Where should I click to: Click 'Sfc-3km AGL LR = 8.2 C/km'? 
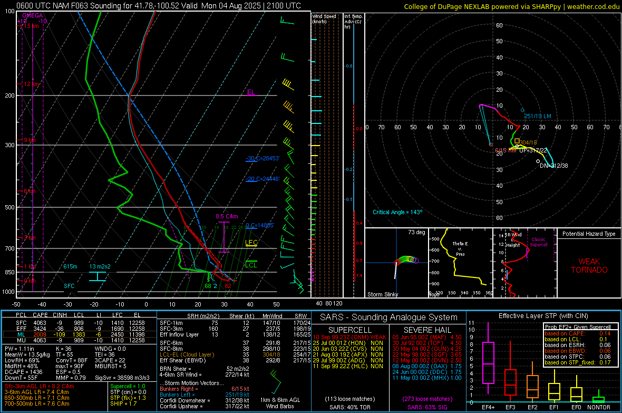click(x=40, y=386)
